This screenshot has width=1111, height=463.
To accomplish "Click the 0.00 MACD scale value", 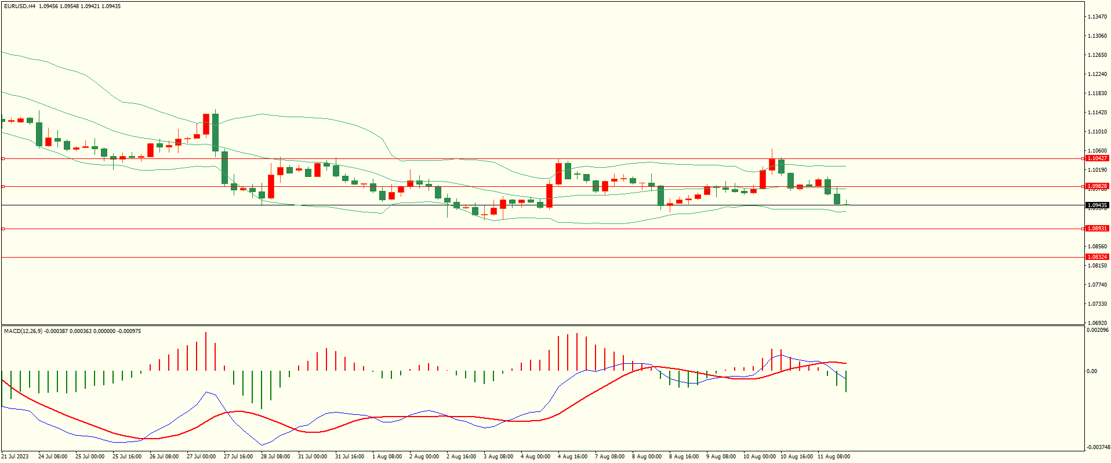I will click(x=1092, y=371).
